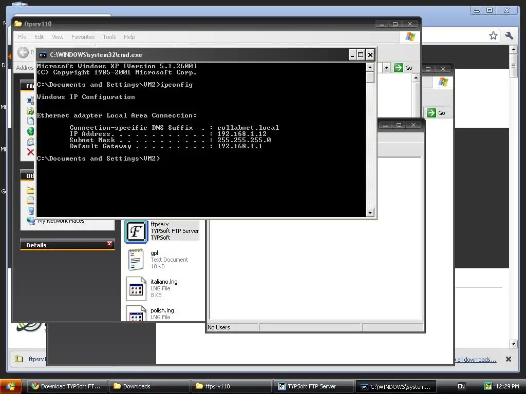Click the Chrome page scroll down arrow

coord(513,344)
